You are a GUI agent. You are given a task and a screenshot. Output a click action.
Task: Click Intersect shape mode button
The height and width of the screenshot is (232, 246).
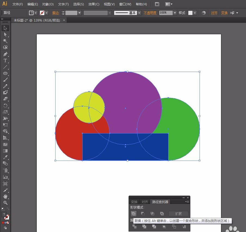tap(152, 213)
